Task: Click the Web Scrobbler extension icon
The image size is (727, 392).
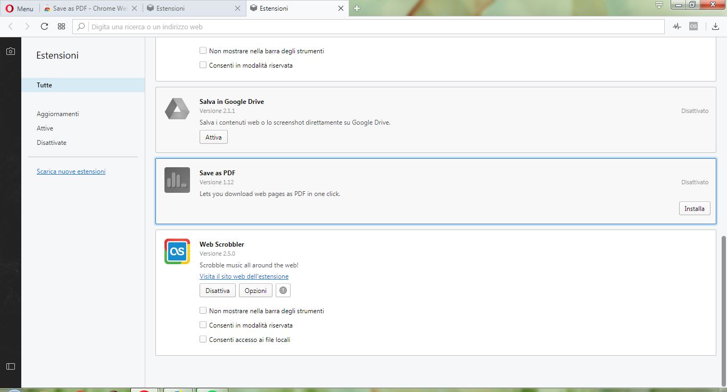Action: pos(177,251)
